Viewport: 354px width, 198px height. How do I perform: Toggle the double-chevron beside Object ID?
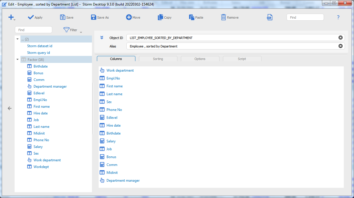pos(102,38)
